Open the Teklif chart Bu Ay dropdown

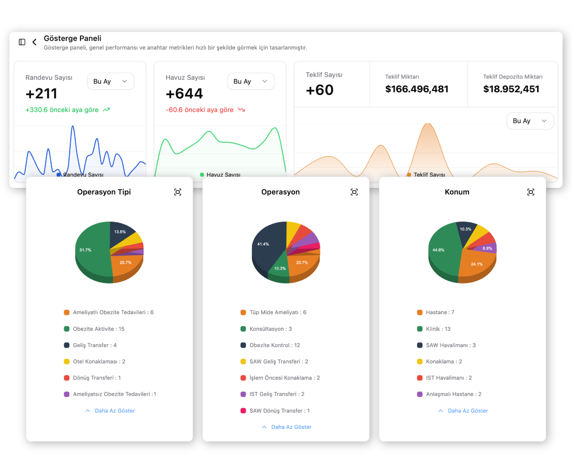(530, 121)
